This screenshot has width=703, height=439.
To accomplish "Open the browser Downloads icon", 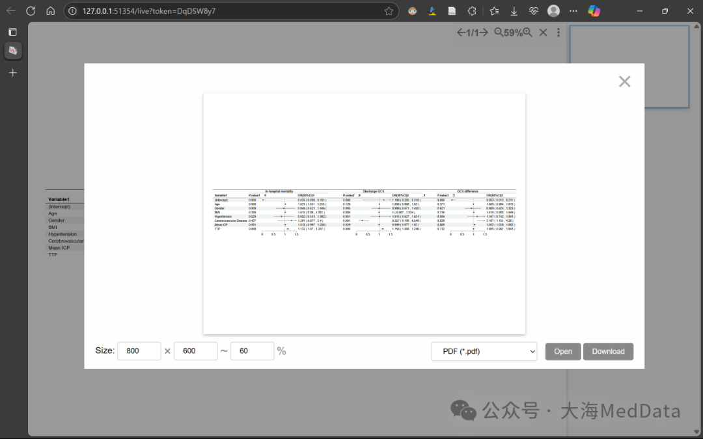I will pyautogui.click(x=514, y=11).
